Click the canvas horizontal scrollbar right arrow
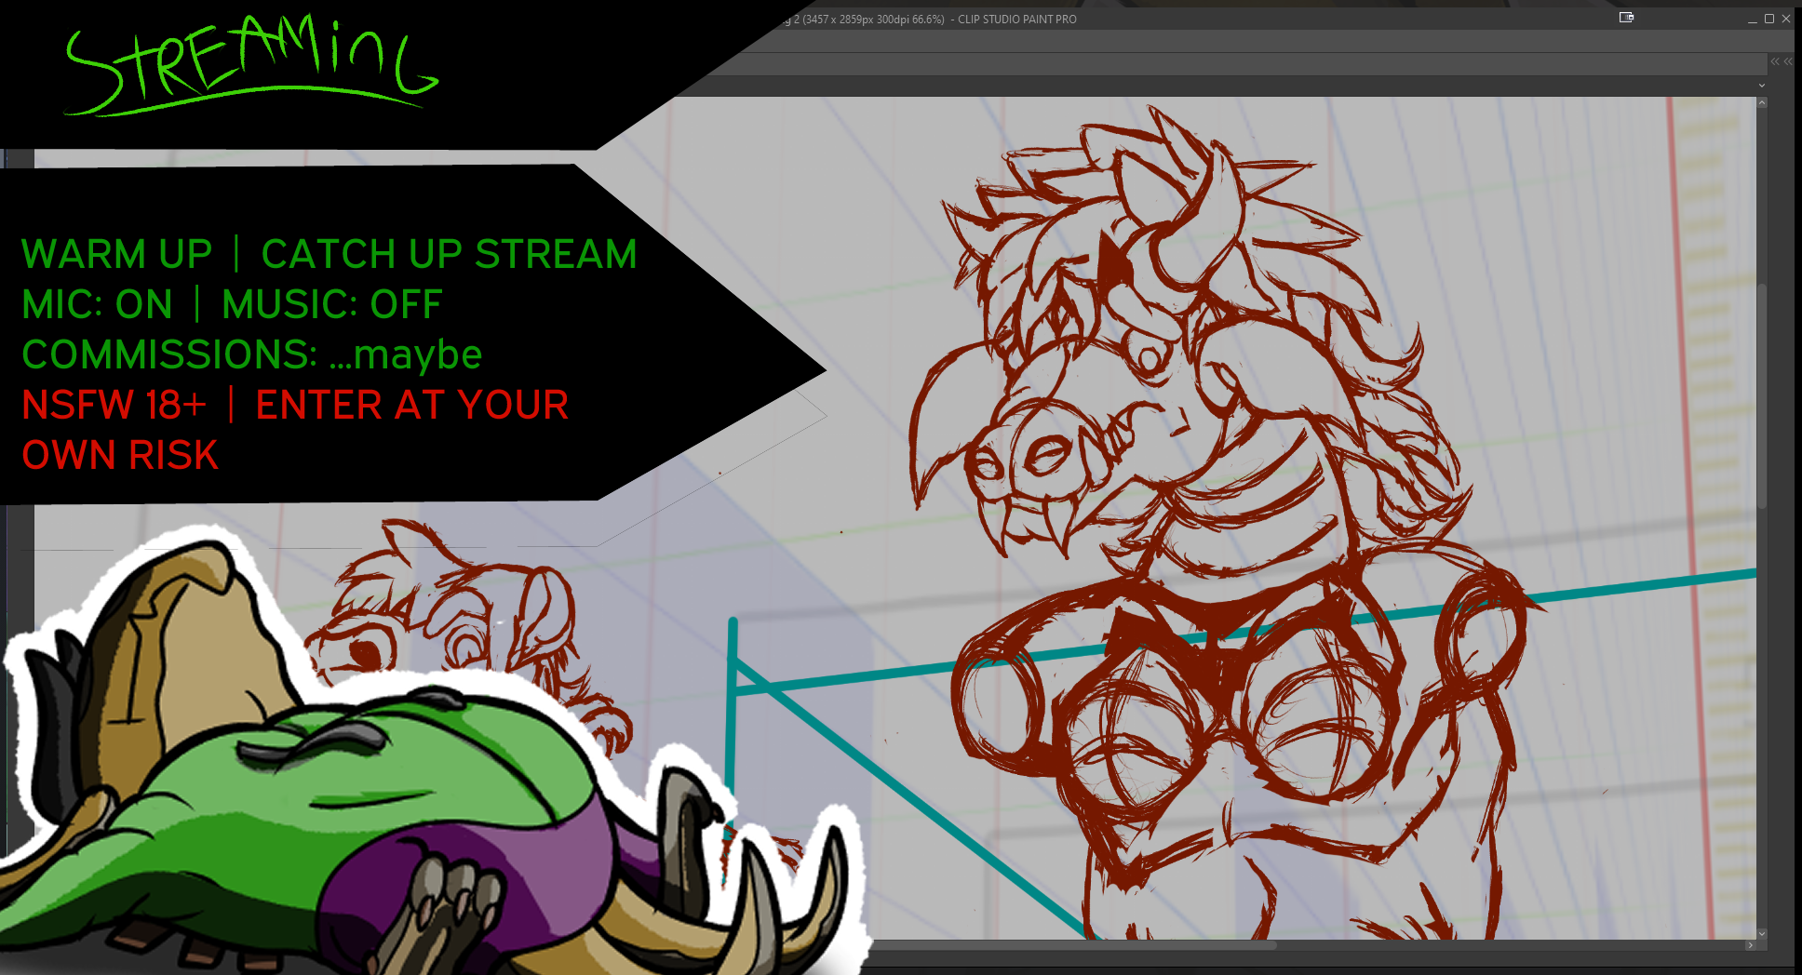The height and width of the screenshot is (975, 1802). pos(1750,945)
